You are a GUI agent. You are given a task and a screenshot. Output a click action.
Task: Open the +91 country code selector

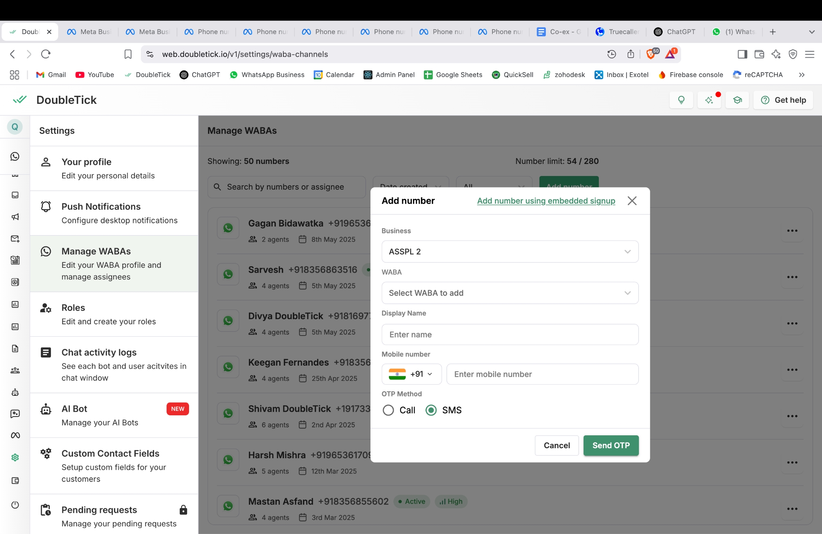(411, 374)
